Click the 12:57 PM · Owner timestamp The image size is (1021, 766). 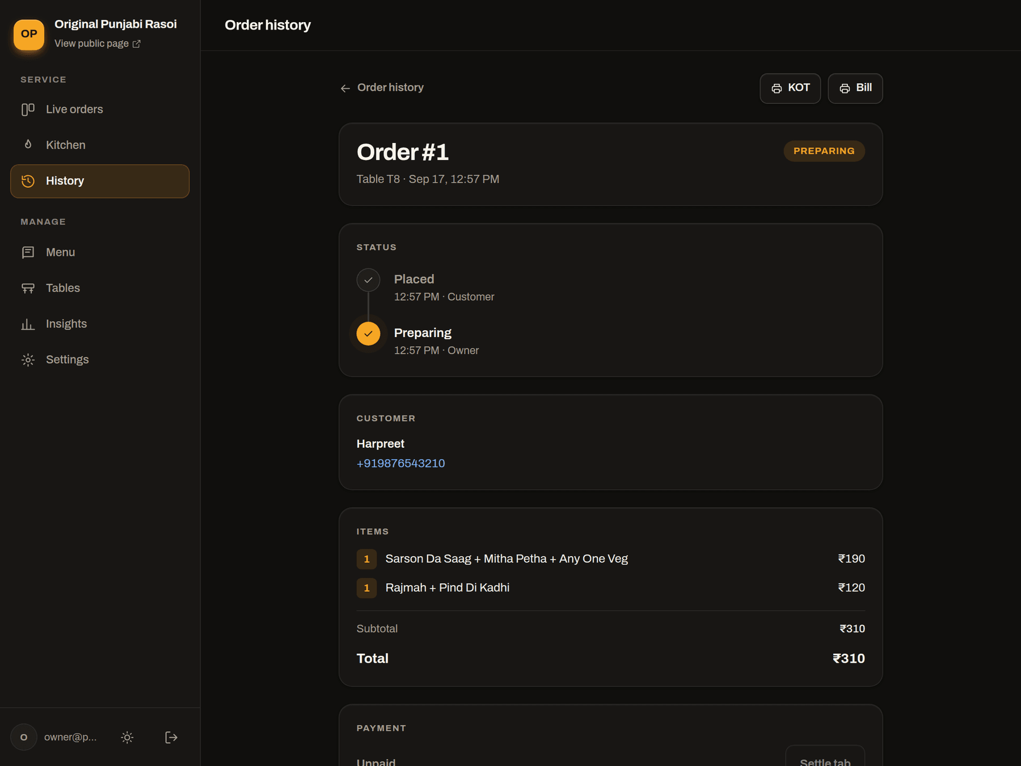click(x=436, y=351)
